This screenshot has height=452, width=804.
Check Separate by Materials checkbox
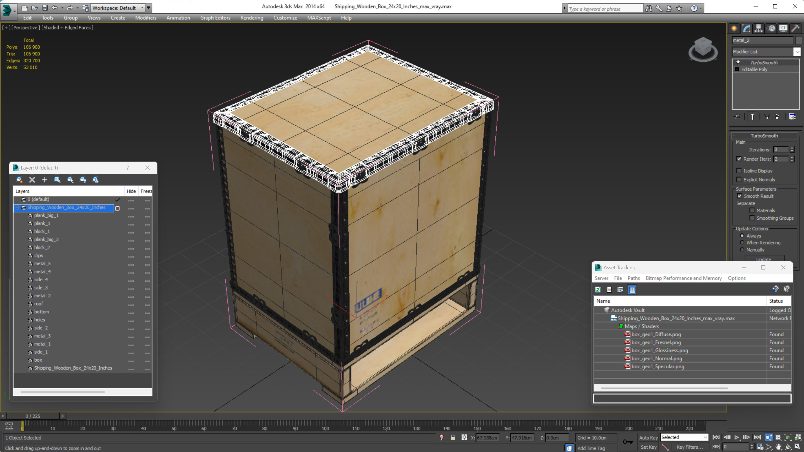752,210
